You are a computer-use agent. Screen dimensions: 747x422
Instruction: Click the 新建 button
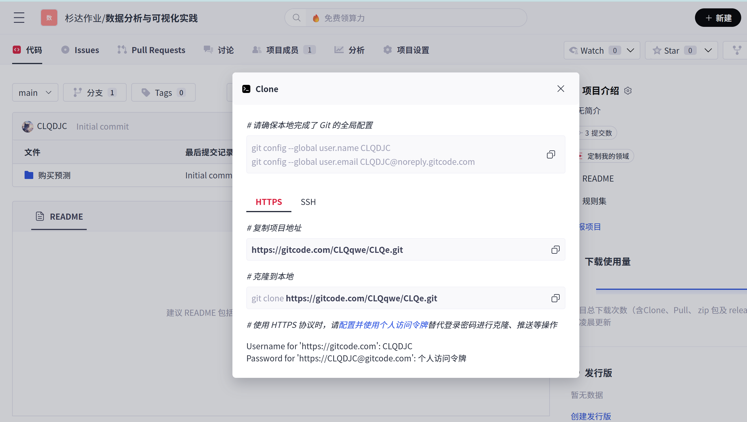[718, 18]
